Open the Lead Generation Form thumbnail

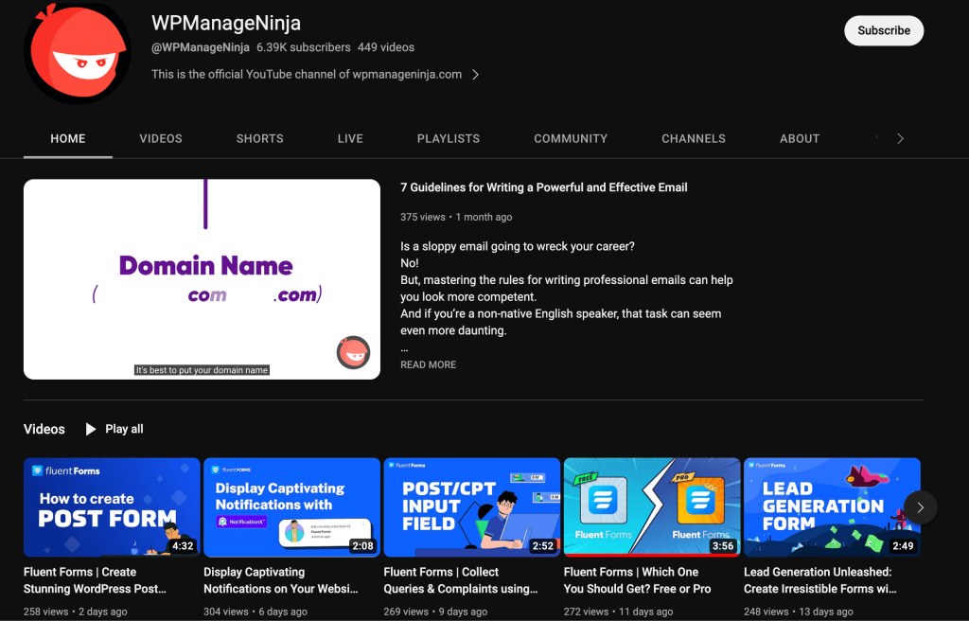click(x=832, y=507)
